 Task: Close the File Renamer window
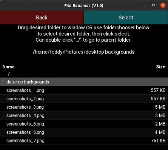click(163, 5)
